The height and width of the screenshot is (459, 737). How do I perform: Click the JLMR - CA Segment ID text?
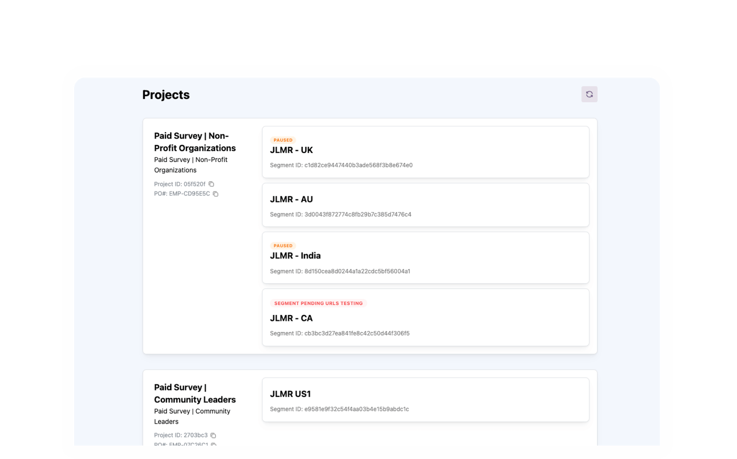[x=339, y=333]
